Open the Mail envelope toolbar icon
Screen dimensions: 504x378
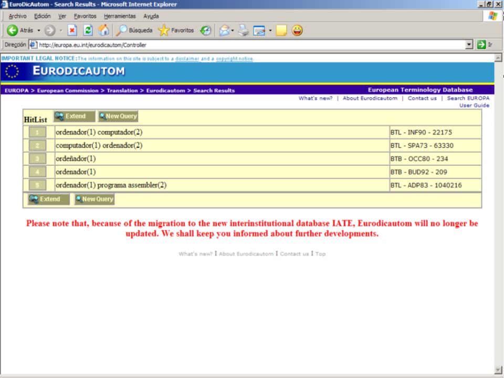pyautogui.click(x=224, y=30)
